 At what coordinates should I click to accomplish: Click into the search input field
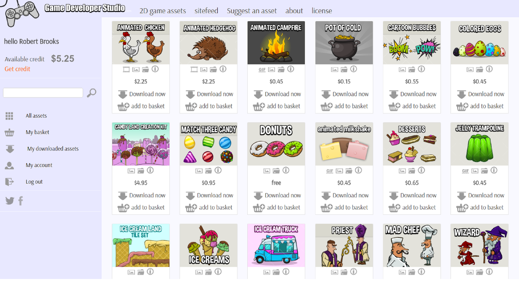43,93
